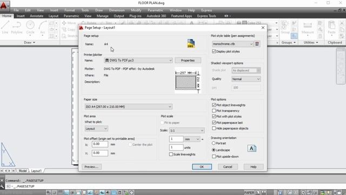Click the Help button in the dialog
The width and height of the screenshot is (346, 195).
[254, 167]
